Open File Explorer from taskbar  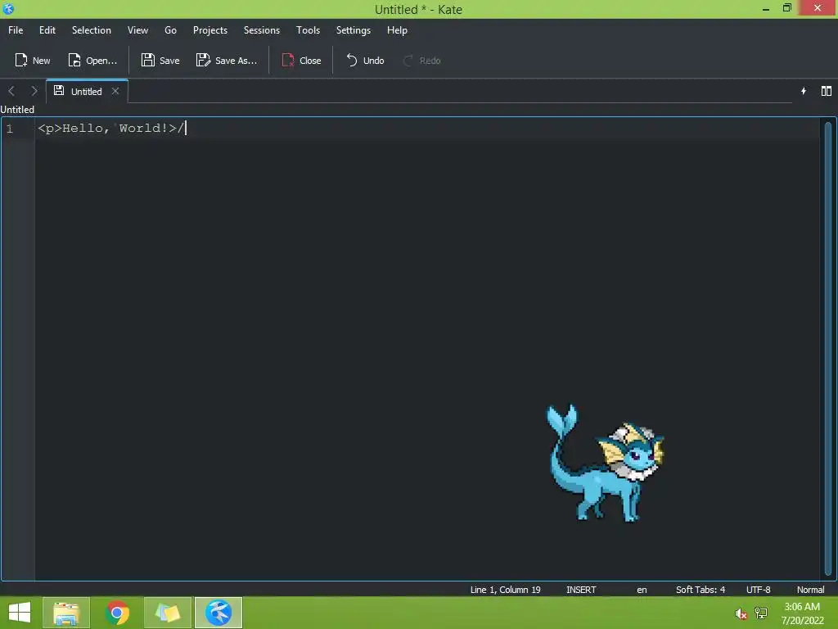[x=66, y=613]
